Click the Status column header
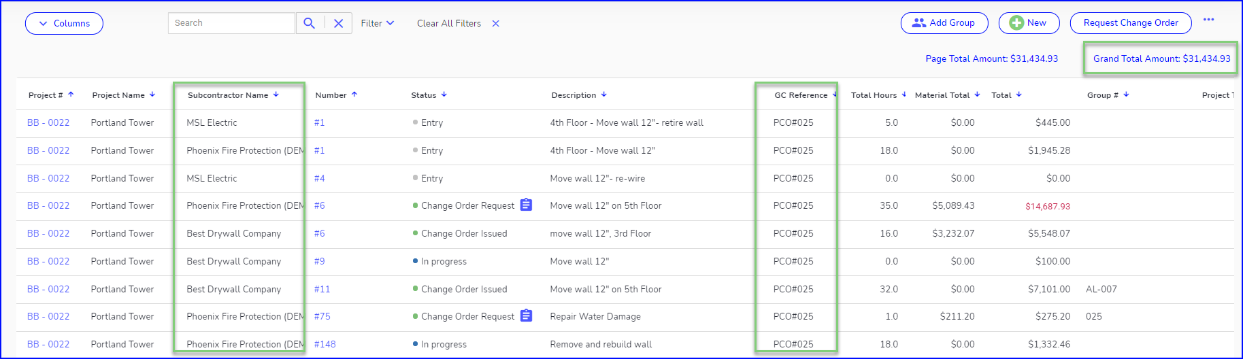This screenshot has height=359, width=1243. click(x=423, y=95)
